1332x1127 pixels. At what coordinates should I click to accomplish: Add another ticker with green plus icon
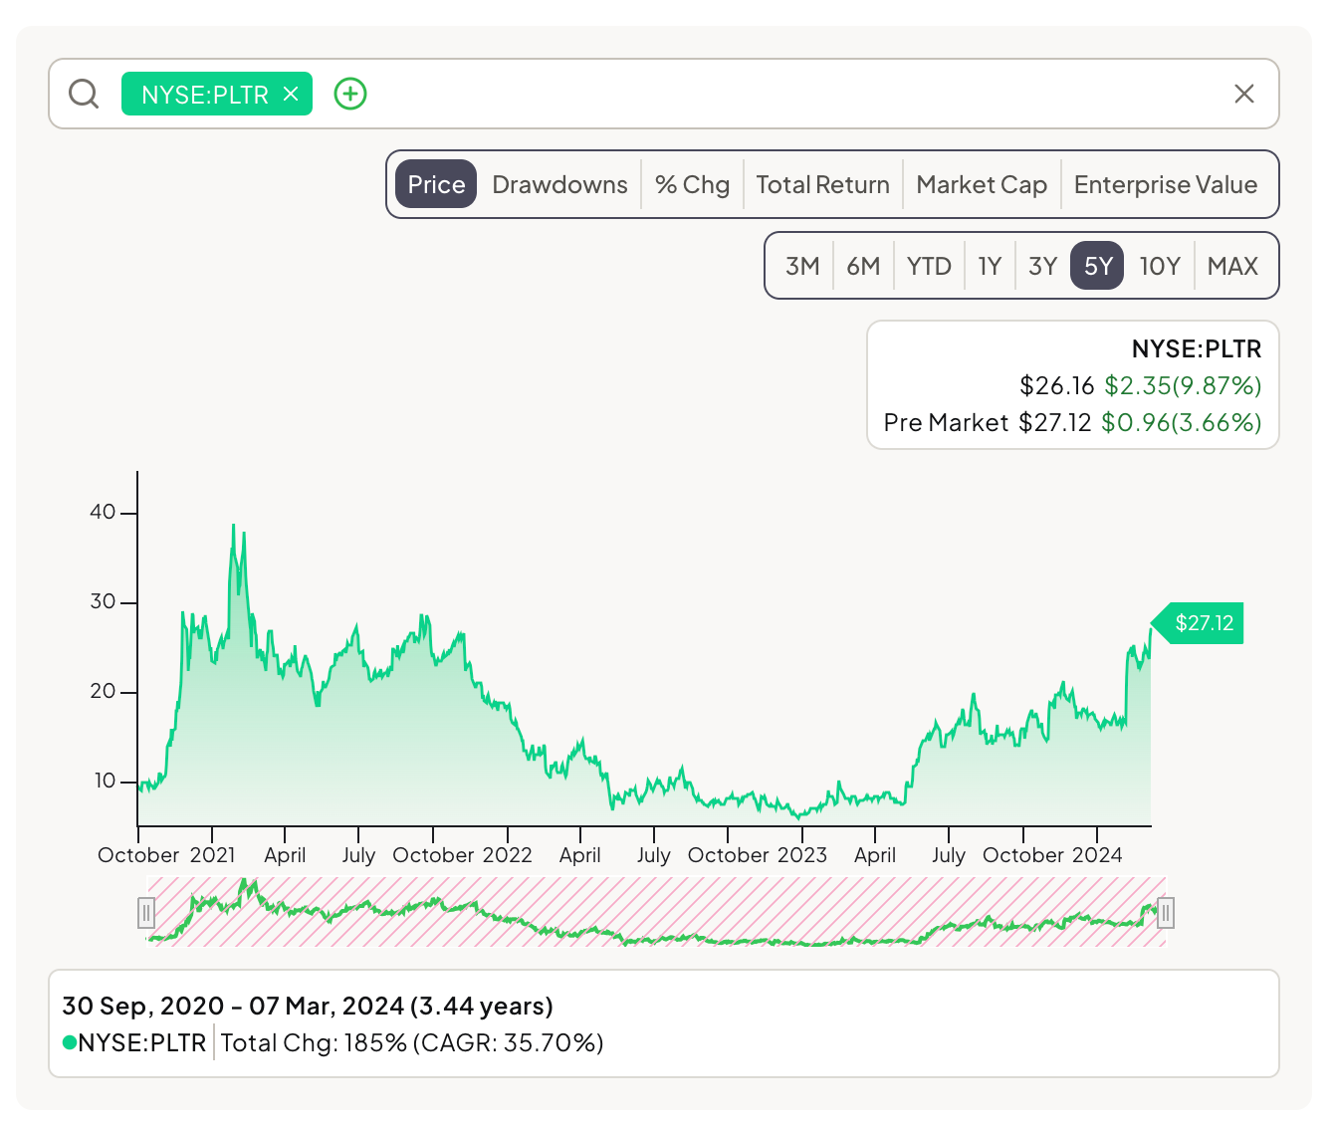[350, 94]
